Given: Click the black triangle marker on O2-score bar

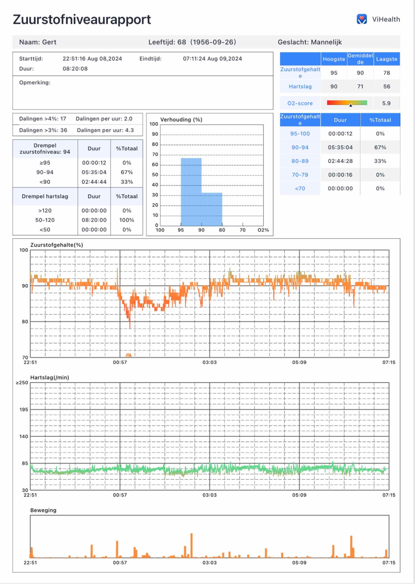Looking at the screenshot, I should (351, 105).
